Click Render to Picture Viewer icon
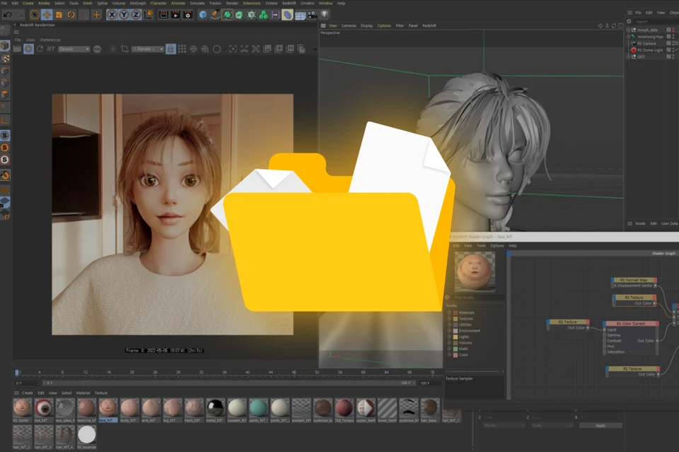This screenshot has height=452, width=679. point(175,15)
